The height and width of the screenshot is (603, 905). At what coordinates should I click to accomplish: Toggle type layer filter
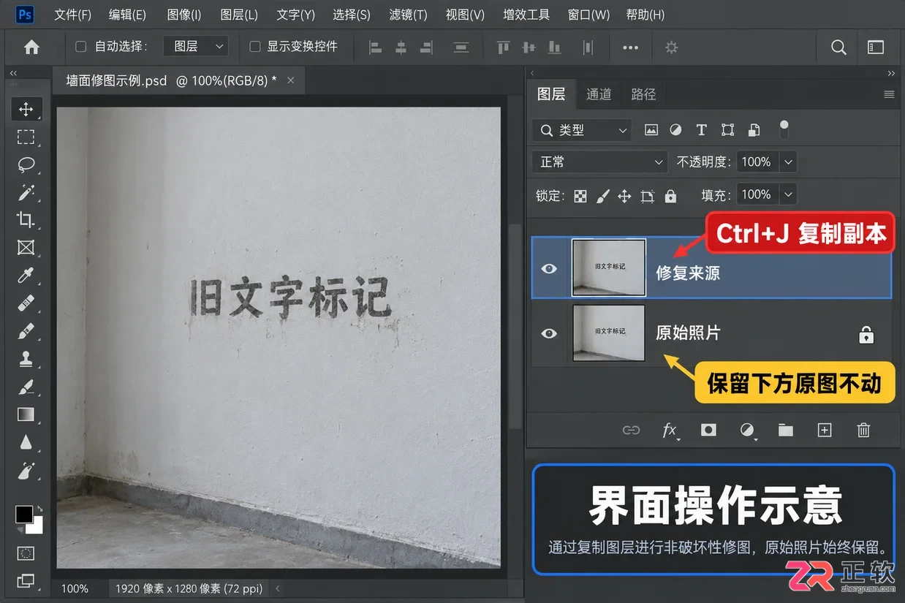(701, 130)
